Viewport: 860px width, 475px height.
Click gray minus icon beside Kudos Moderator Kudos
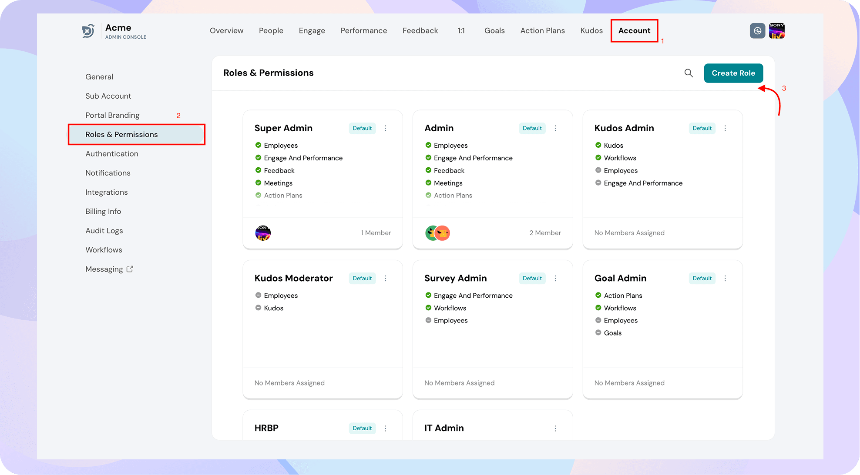tap(258, 308)
